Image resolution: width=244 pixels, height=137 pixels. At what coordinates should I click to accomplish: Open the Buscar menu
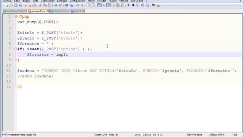pyautogui.click(x=27, y=1)
